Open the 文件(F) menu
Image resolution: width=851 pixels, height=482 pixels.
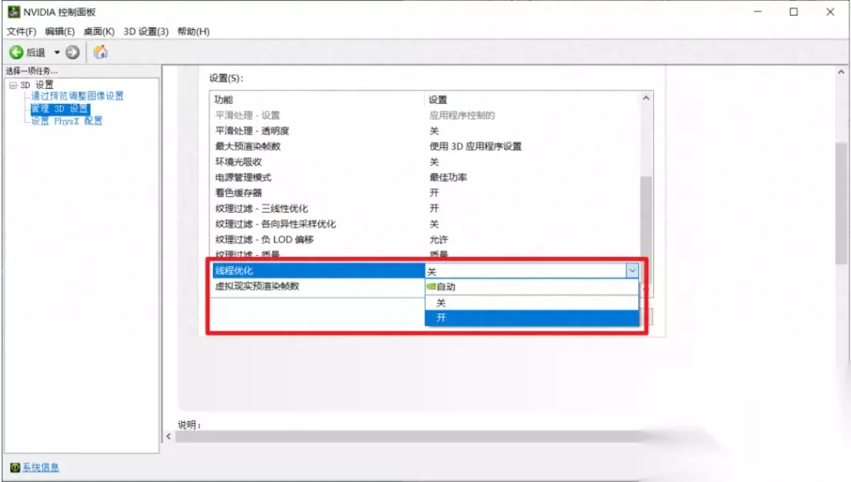click(x=21, y=32)
